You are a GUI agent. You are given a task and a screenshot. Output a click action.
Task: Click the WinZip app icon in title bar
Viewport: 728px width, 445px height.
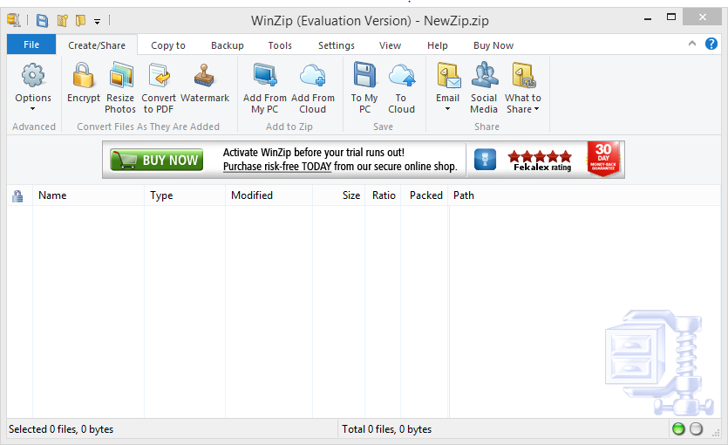(x=13, y=20)
